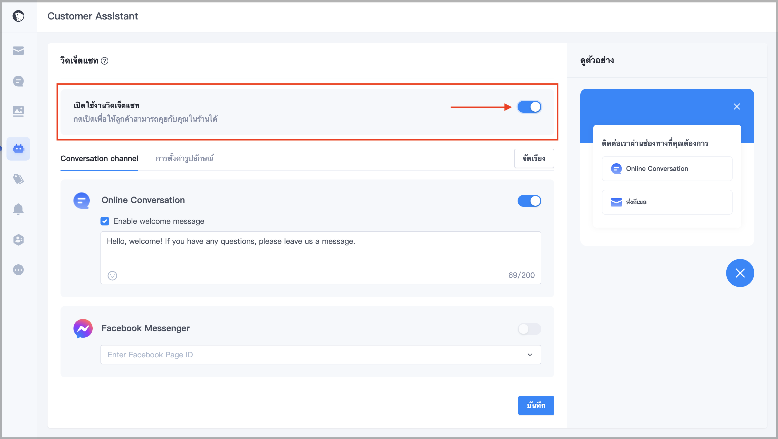Screen dimensions: 778x439
Task: Open the tags sidebar icon
Action: tap(18, 179)
